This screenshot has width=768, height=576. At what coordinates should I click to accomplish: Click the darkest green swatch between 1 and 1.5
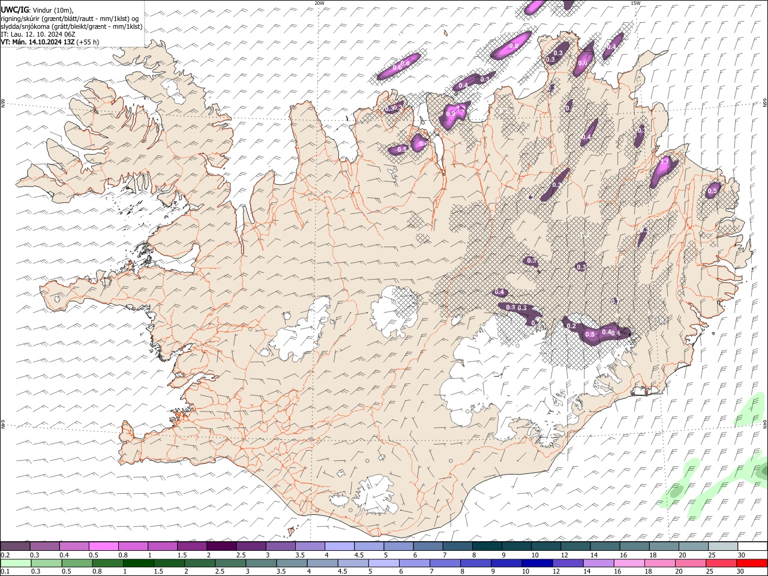[139, 563]
